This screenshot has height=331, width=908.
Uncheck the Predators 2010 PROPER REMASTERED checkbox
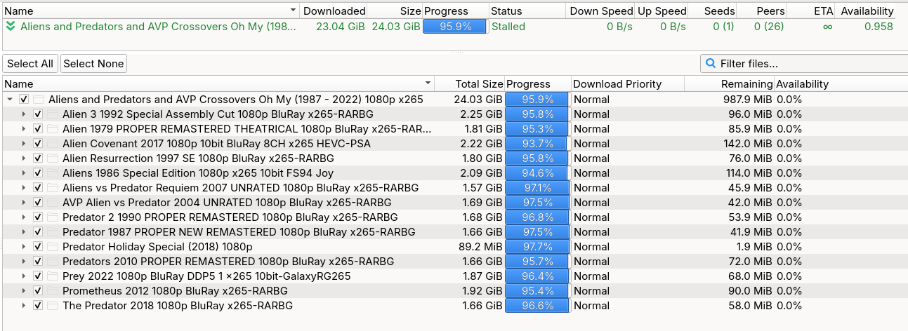(38, 262)
